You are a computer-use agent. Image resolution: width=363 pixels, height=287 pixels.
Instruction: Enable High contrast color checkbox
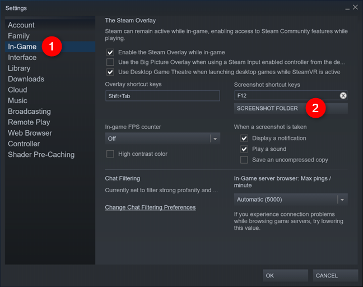point(110,154)
